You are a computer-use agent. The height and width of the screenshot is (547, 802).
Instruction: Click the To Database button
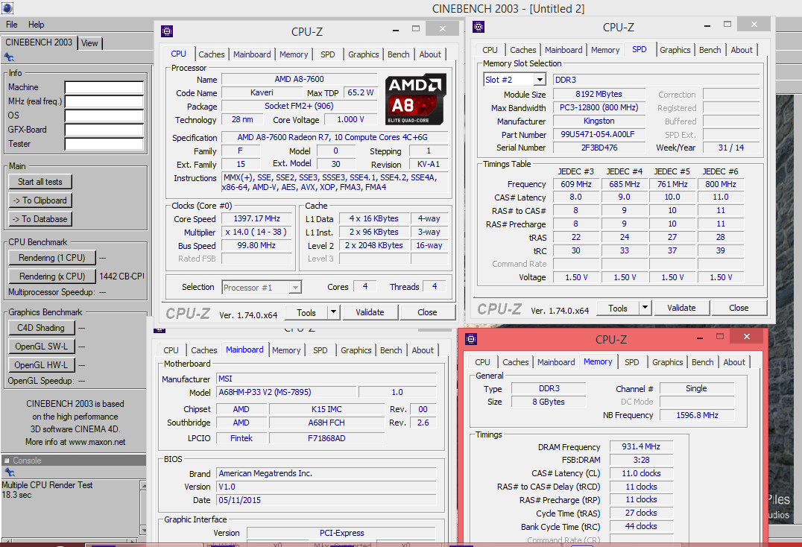[x=40, y=219]
